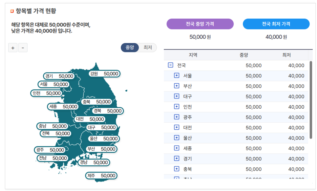This screenshot has height=191, width=317.
Task: Select the 세종 label on the map
Action: click(63, 106)
